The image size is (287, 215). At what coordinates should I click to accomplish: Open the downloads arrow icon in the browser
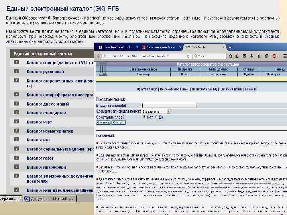[252, 56]
